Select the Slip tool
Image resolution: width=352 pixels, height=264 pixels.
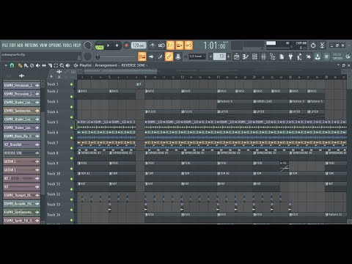click(x=44, y=65)
